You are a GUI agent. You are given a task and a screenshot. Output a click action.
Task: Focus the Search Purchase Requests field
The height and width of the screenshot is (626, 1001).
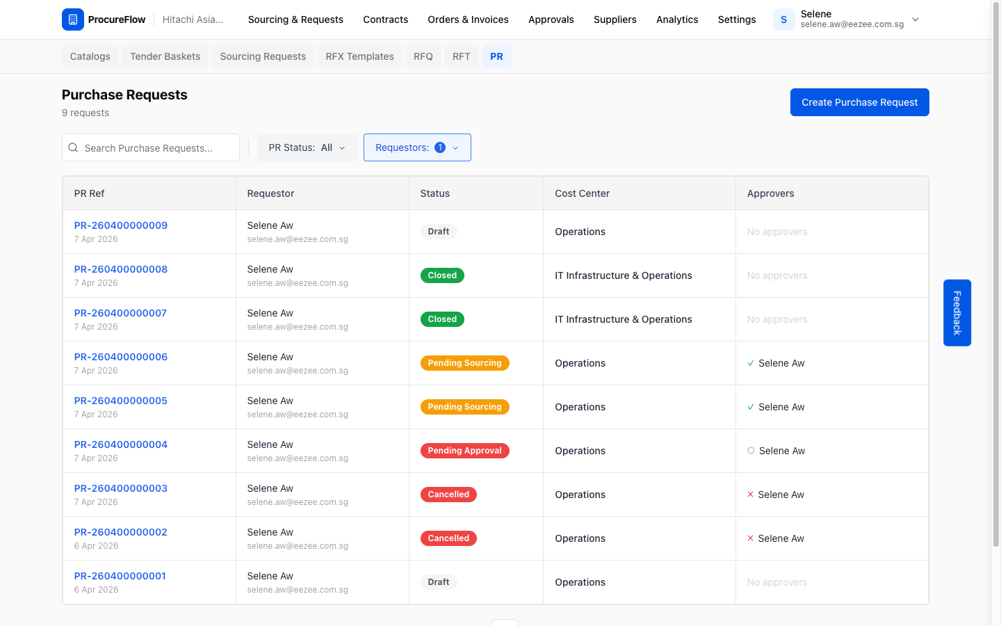coord(151,147)
